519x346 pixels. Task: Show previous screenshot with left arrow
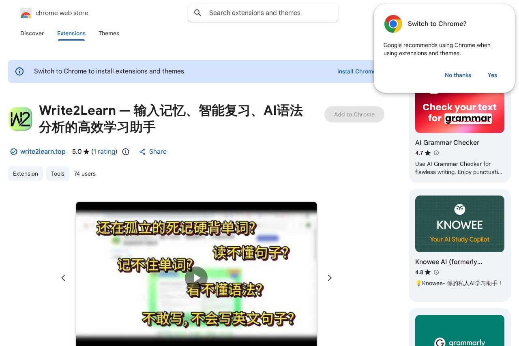(x=63, y=278)
